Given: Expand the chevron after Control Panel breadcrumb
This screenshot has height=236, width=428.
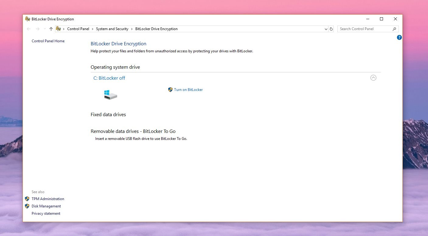Looking at the screenshot, I should [92, 29].
